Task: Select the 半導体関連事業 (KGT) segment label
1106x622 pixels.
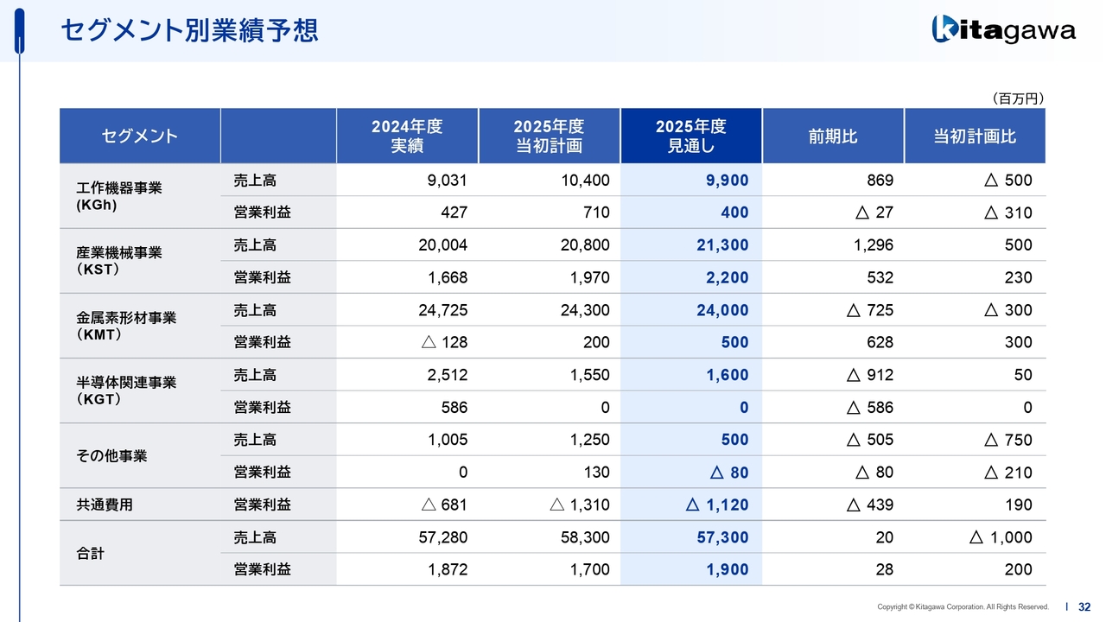Action: click(125, 390)
